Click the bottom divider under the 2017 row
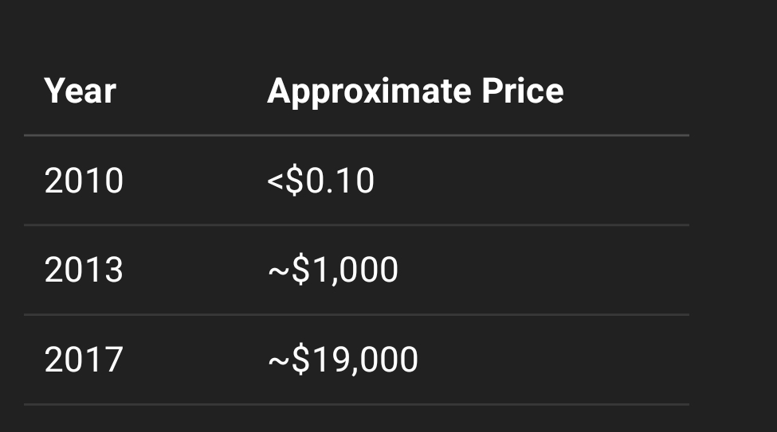 356,404
